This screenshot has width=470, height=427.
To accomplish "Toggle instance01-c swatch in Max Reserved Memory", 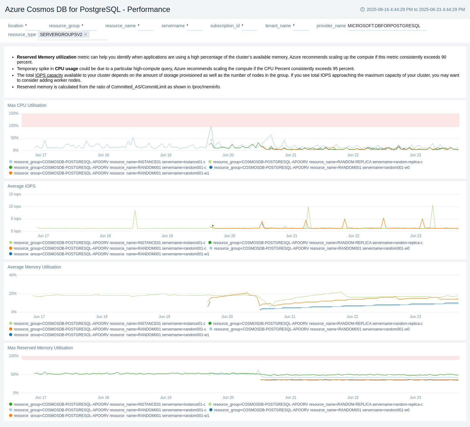I will pos(11,404).
